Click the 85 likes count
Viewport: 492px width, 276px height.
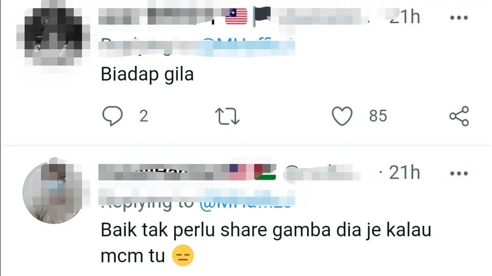coord(378,116)
